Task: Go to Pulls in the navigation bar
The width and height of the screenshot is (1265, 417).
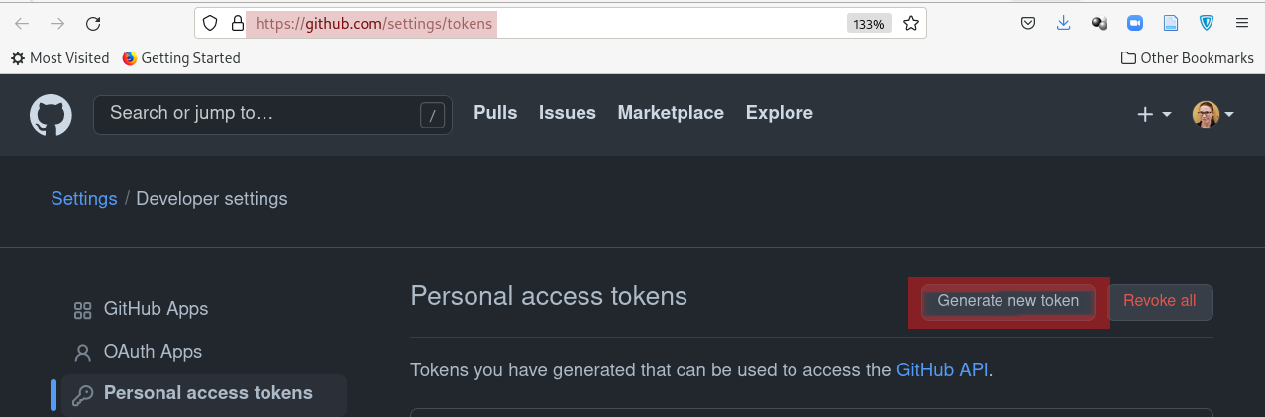Action: pyautogui.click(x=495, y=113)
